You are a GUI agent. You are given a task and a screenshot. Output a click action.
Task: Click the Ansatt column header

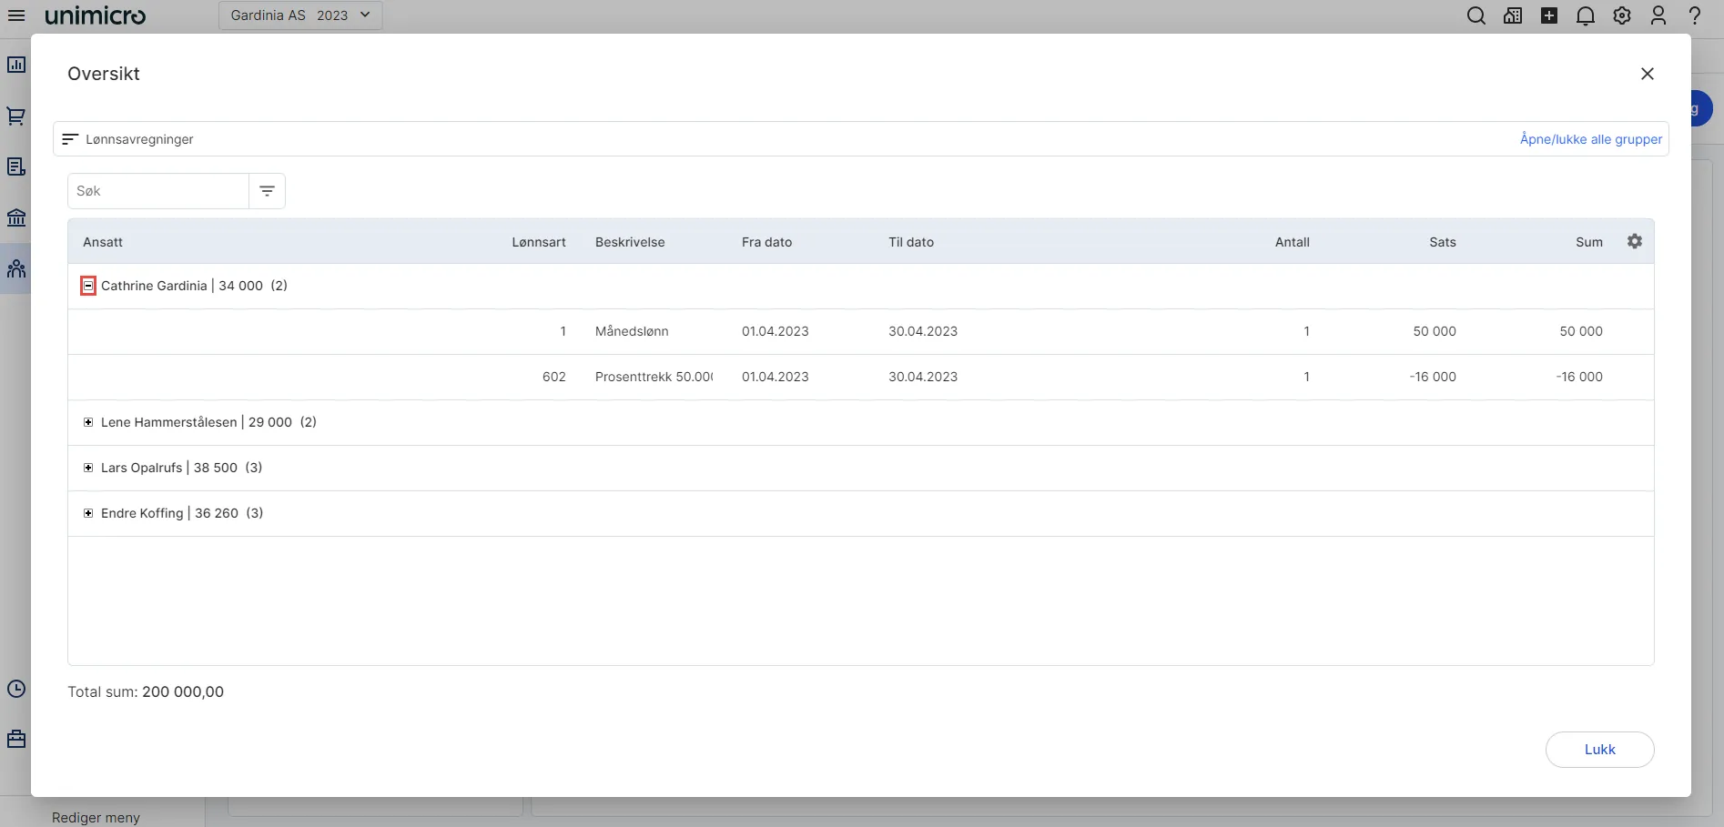[103, 242]
